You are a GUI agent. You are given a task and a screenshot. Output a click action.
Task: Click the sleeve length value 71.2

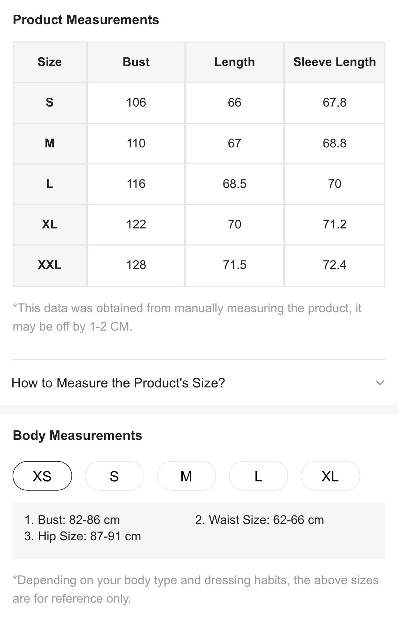pyautogui.click(x=335, y=224)
